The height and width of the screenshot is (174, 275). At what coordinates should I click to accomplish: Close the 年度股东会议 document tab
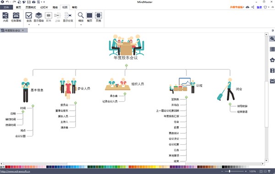(23, 30)
